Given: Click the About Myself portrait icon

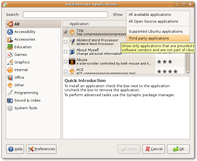Looking at the screenshot, I should pos(72,52).
